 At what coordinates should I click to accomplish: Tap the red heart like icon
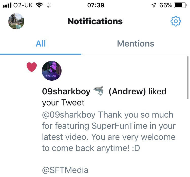click(x=32, y=67)
